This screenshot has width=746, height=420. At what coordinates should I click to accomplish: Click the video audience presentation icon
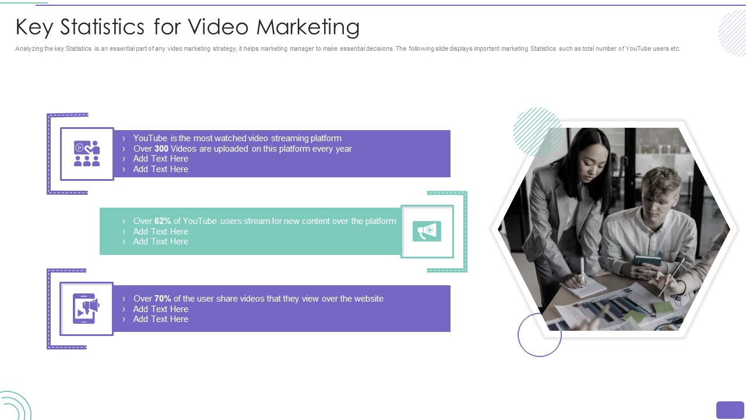[x=87, y=153]
